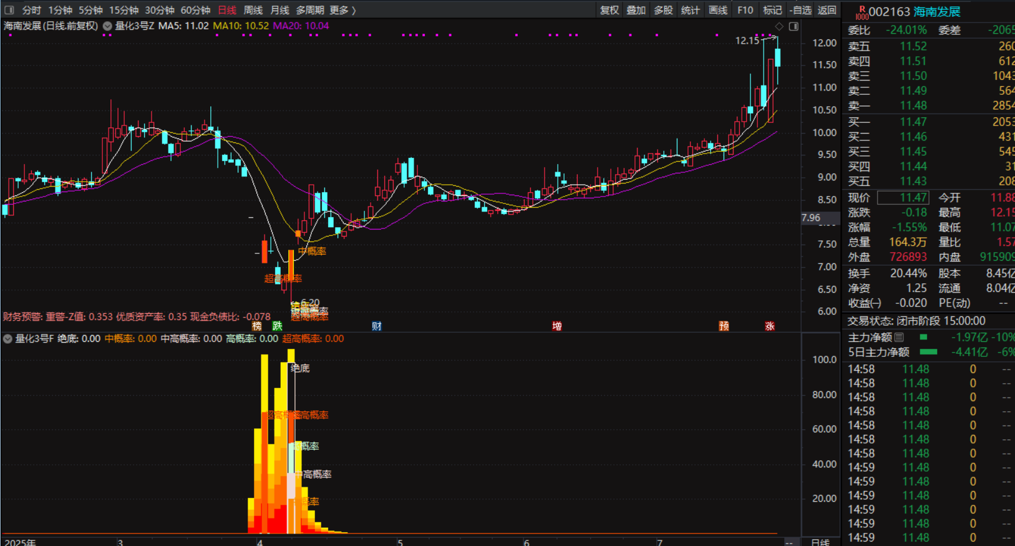Image resolution: width=1015 pixels, height=546 pixels.
Task: Expand the 量化3号Z main indicator dropdown
Action: click(x=107, y=26)
